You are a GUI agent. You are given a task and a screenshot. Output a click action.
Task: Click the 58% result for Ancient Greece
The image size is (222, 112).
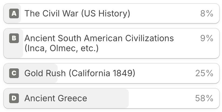pyautogui.click(x=204, y=99)
